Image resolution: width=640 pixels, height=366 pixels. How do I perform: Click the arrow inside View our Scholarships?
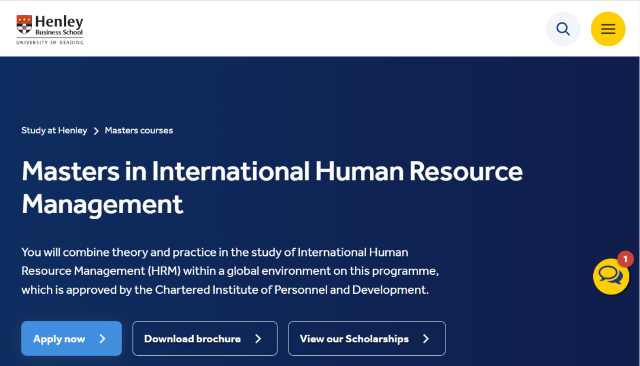click(425, 339)
